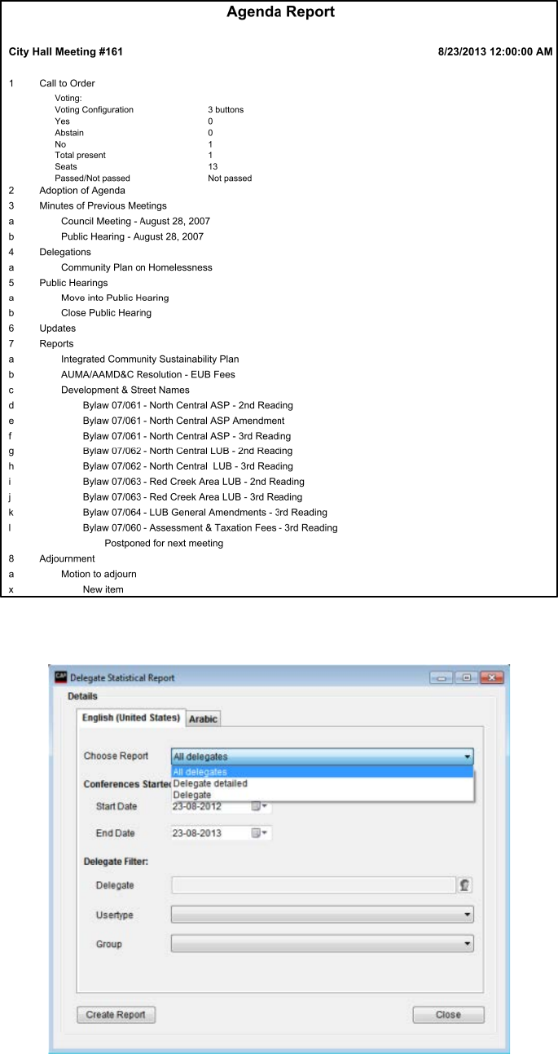
Task: Click 'Adjournment' agenda item
Action: [x=67, y=559]
